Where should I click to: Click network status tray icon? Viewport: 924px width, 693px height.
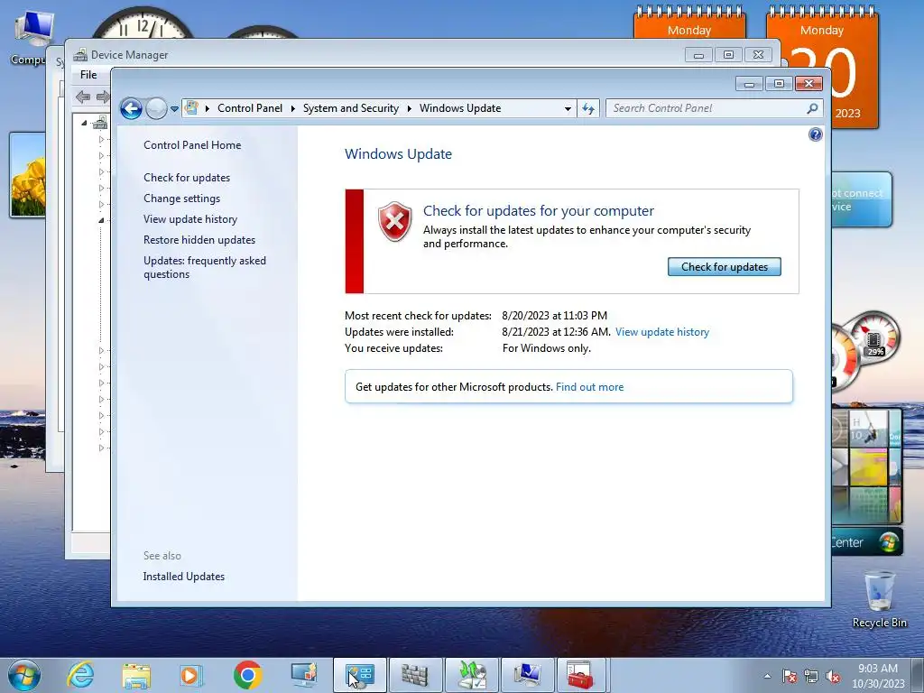point(811,677)
